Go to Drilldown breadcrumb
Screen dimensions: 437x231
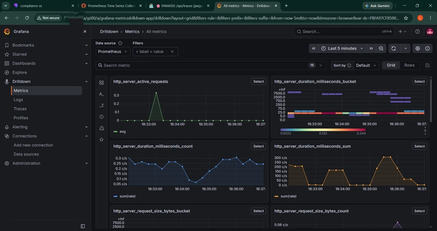[109, 32]
